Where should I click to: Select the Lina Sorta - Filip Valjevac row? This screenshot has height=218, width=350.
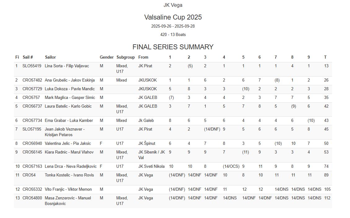pyautogui.click(x=67, y=66)
